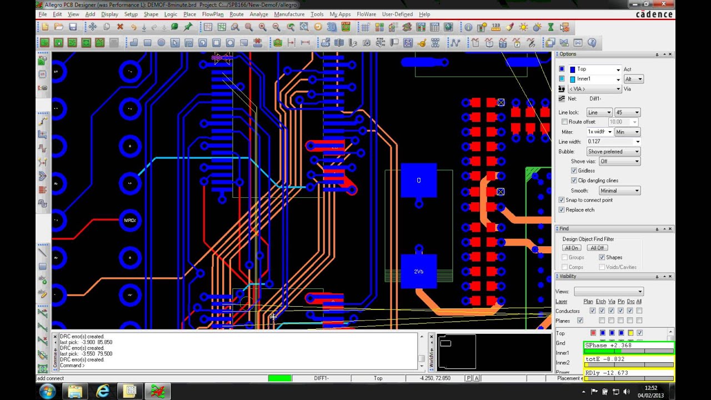Click the All On button in Find
The height and width of the screenshot is (400, 711).
(571, 248)
